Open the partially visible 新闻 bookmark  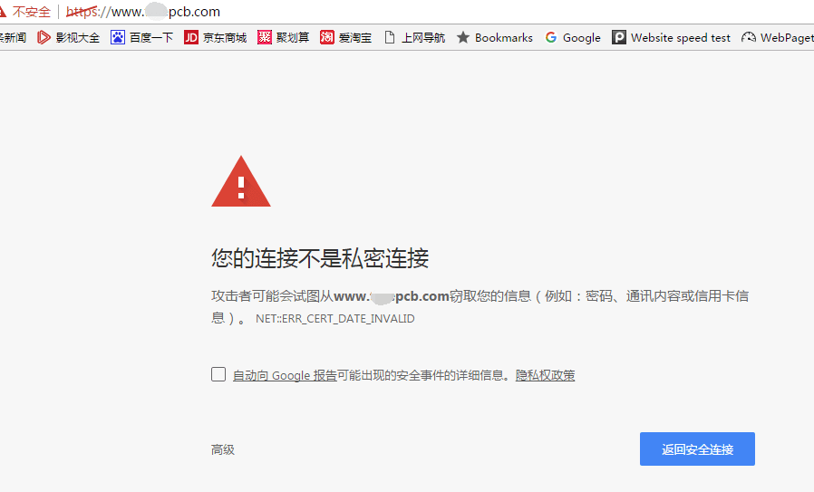(x=13, y=38)
